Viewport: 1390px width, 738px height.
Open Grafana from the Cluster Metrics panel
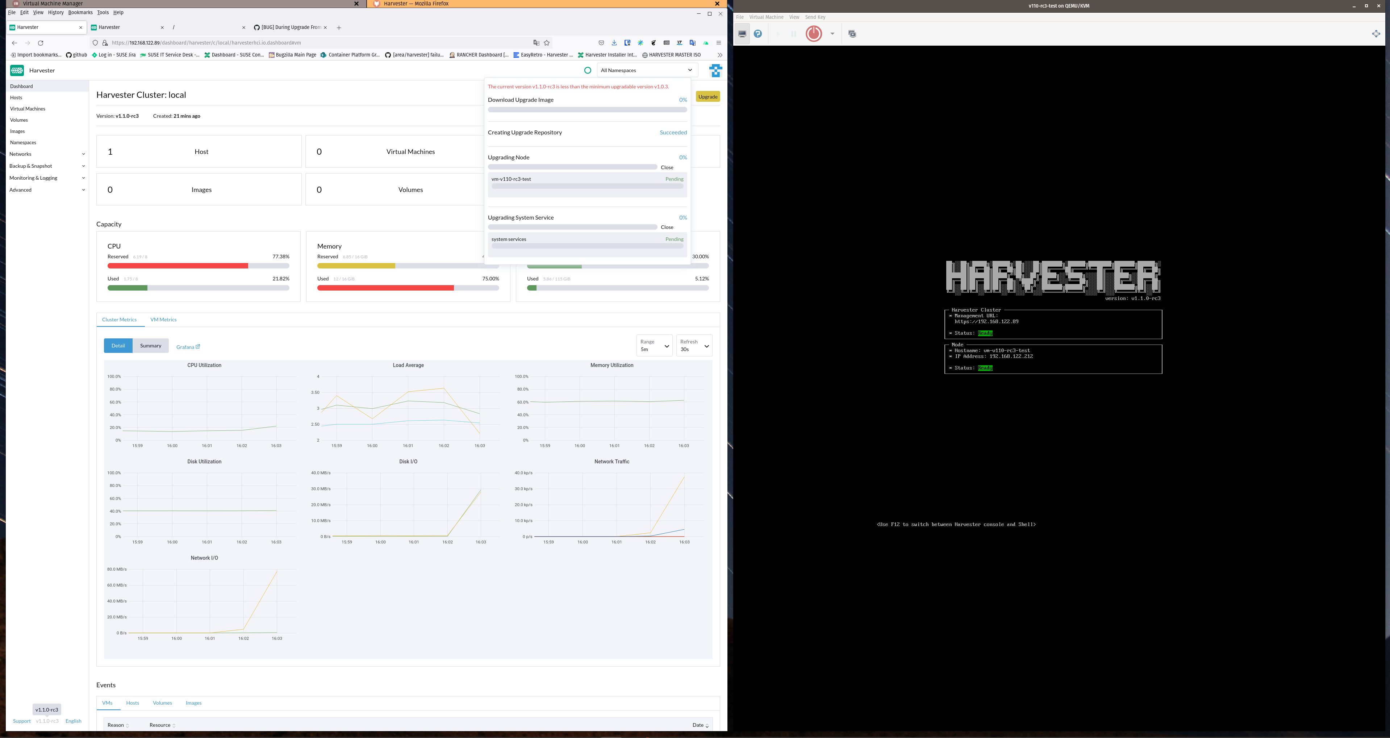[188, 346]
